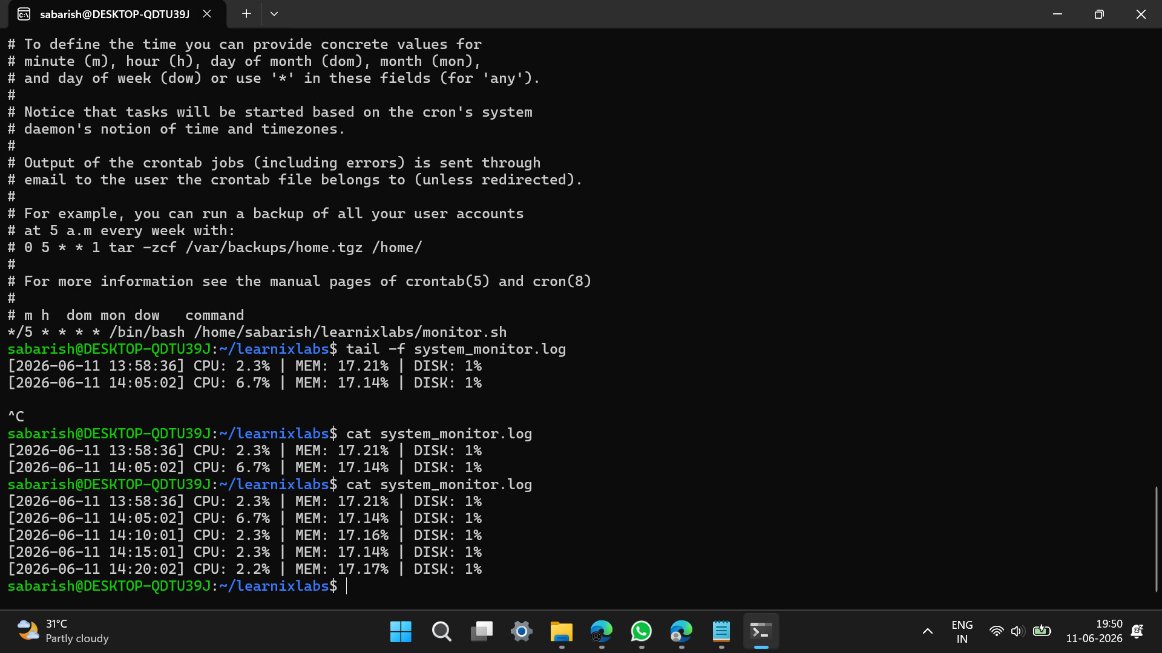Open the notification bell icon
This screenshot has height=653, width=1162.
pos(1137,631)
